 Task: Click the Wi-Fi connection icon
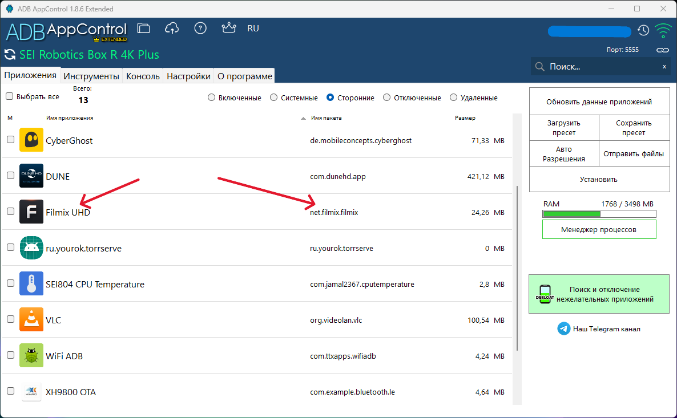pos(663,30)
